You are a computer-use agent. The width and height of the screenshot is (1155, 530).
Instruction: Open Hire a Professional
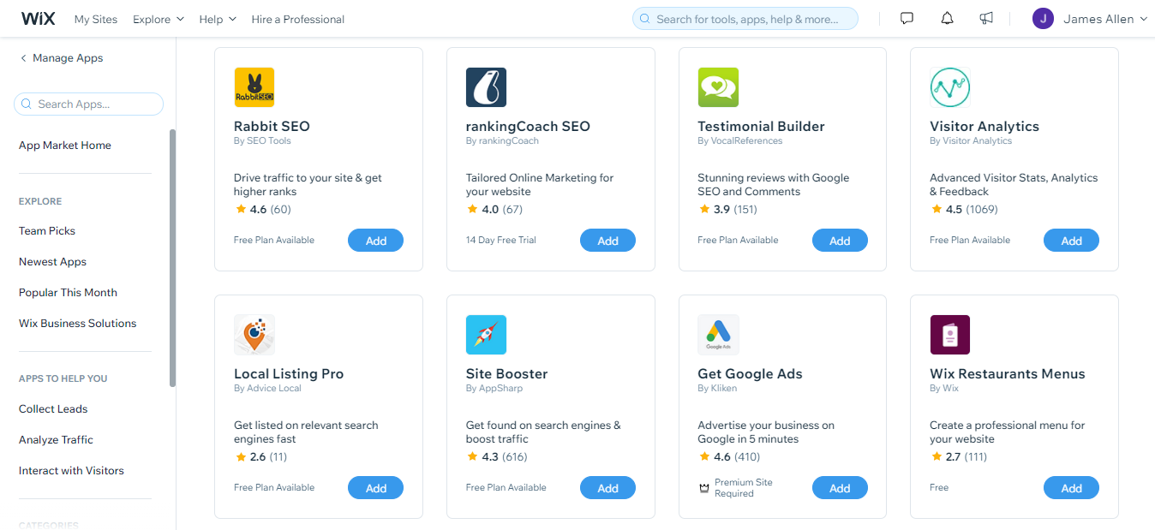click(x=298, y=19)
